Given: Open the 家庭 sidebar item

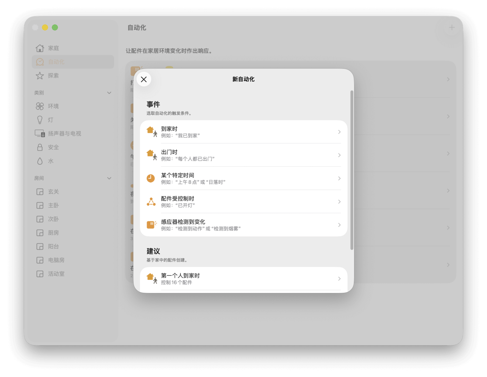Looking at the screenshot, I should (73, 48).
